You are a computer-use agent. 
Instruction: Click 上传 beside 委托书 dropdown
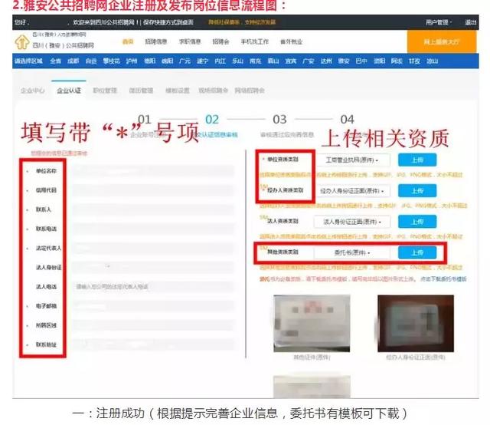[417, 252]
